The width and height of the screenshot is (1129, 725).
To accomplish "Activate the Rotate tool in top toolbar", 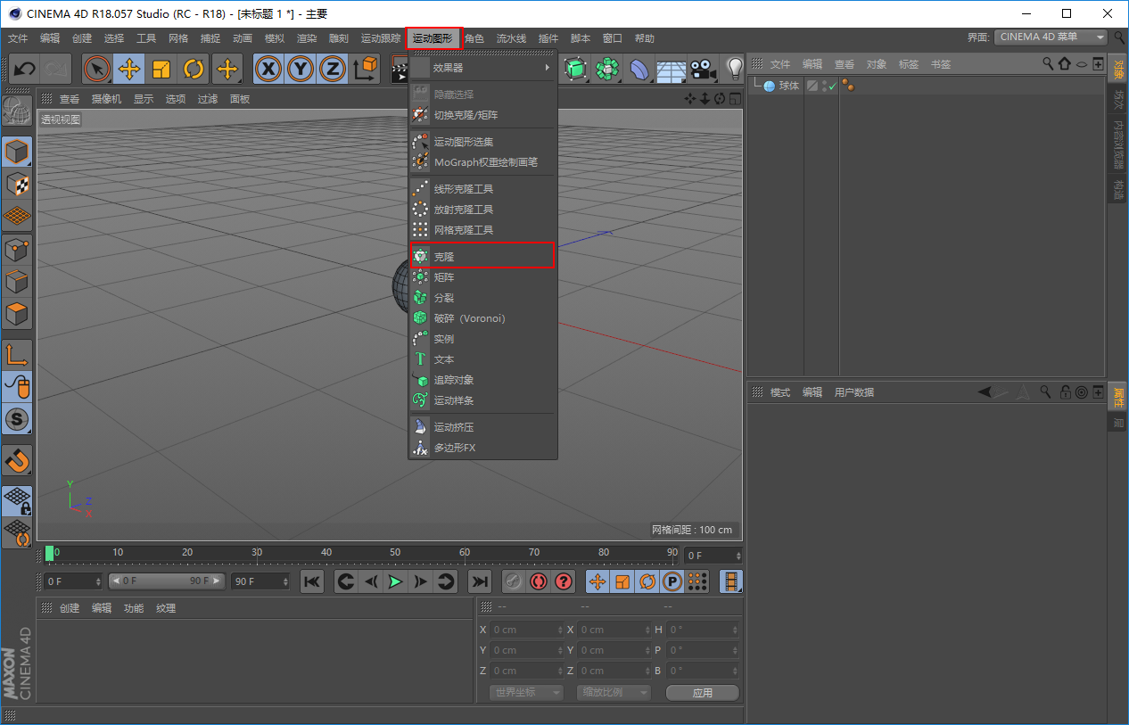I will tap(194, 69).
